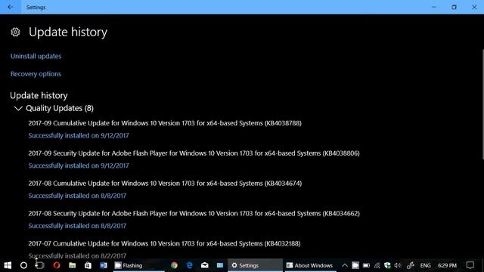The height and width of the screenshot is (272, 484).
Task: Show hidden system tray icons
Action: click(x=345, y=265)
